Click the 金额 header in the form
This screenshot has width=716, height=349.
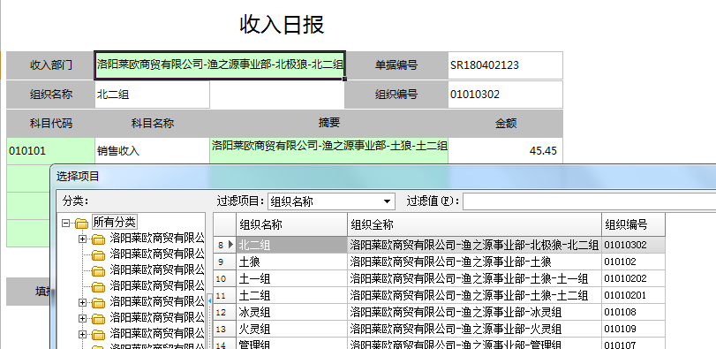click(505, 124)
